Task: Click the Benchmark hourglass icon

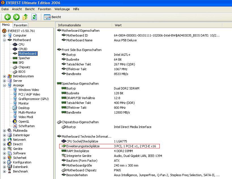Action: [x=10, y=171]
